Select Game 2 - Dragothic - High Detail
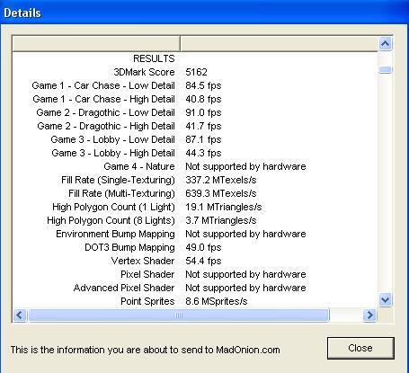Screen dimensions: 409x373 click(x=106, y=126)
